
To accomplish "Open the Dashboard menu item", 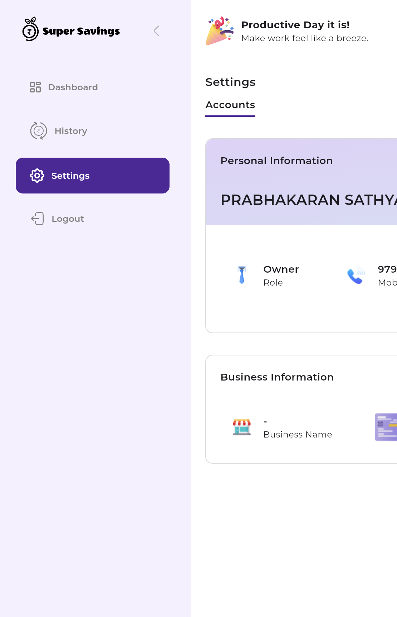I will (73, 87).
